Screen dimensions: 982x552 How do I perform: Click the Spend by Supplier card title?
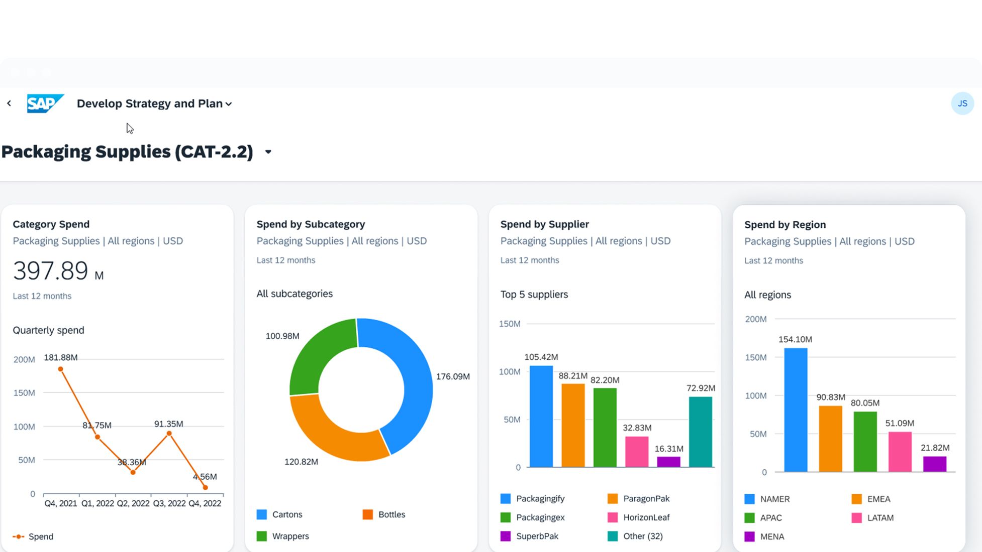pos(544,224)
